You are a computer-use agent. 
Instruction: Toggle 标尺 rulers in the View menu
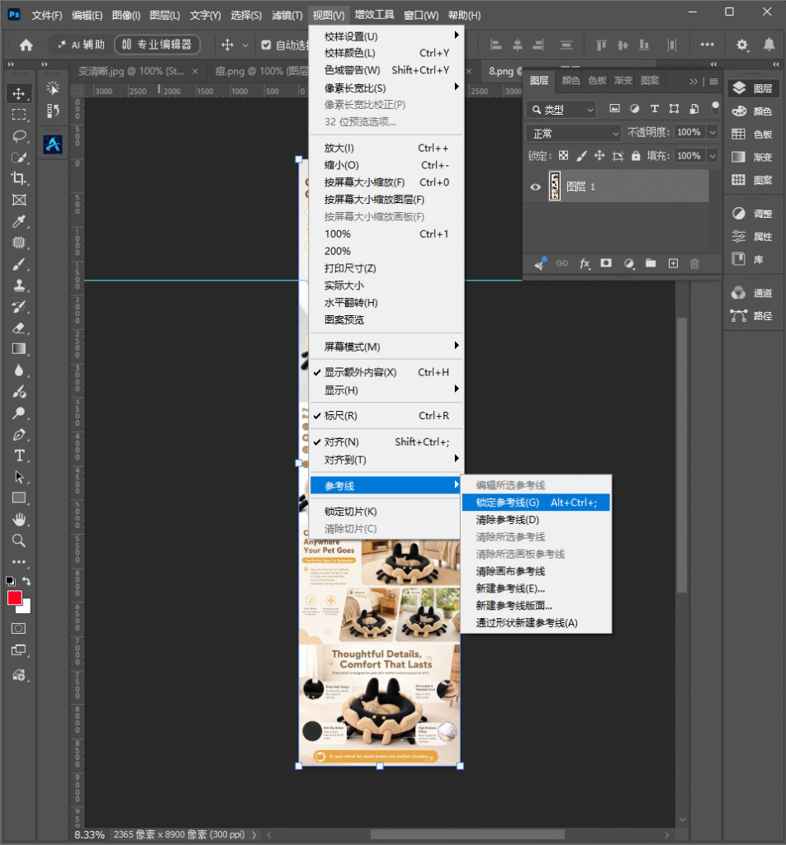tap(386, 416)
